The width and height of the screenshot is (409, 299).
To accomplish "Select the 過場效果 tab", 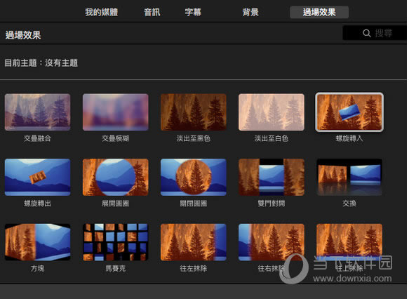I will click(x=319, y=12).
